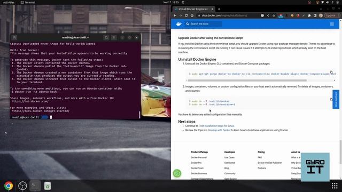
Task: Click the Terminal command prompt line
Action: tap(74, 117)
